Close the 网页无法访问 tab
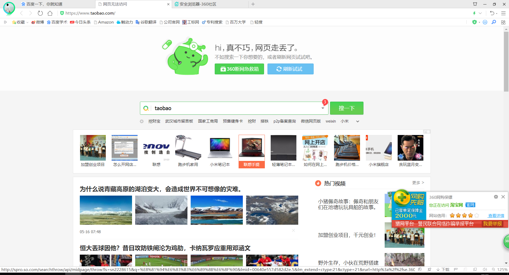This screenshot has width=509, height=275. (168, 4)
